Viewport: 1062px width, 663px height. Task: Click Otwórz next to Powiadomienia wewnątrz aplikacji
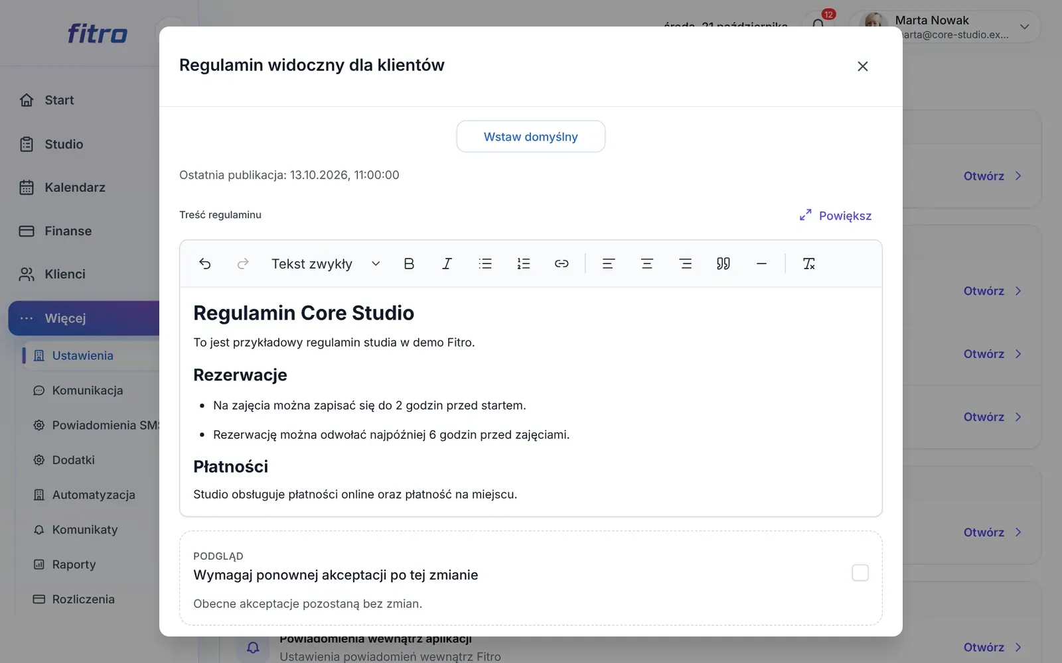(x=992, y=647)
